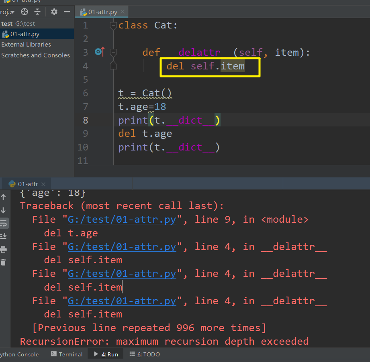Select the 01-attr.py editor tab

click(102, 12)
